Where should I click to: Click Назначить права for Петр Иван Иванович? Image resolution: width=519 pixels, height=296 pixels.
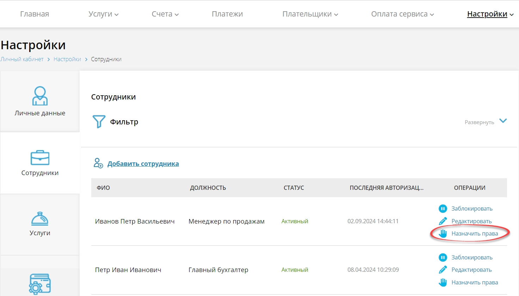coord(475,282)
